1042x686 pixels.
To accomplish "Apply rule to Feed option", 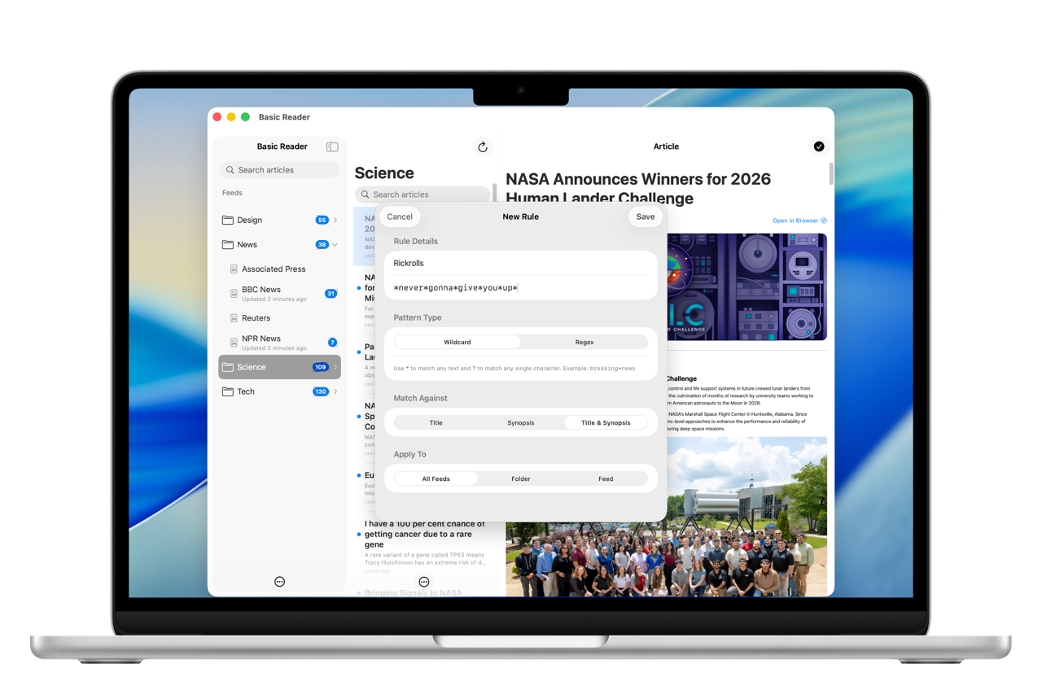I will (x=606, y=479).
